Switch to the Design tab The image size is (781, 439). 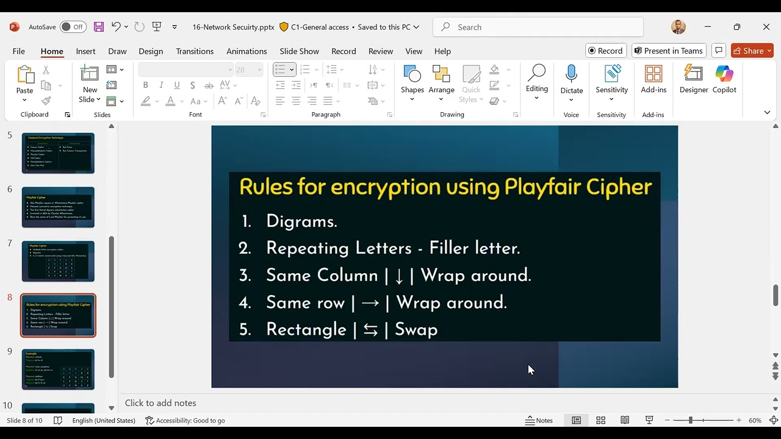(x=151, y=51)
